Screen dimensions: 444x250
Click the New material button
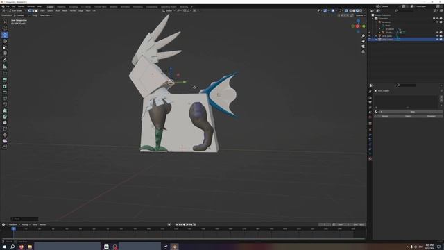coord(412,112)
